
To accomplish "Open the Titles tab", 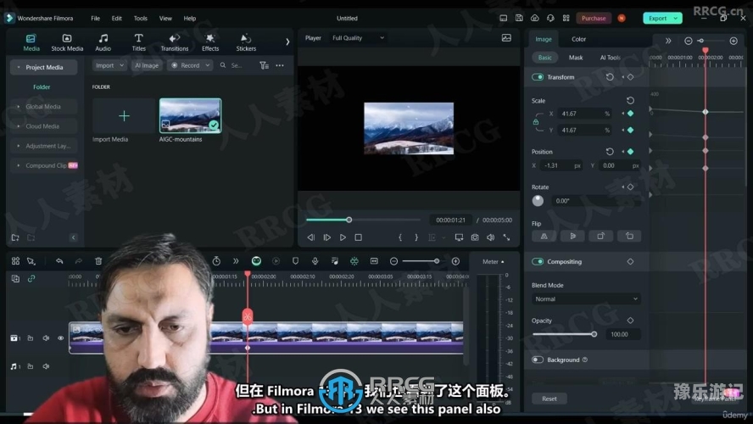I will pos(138,42).
